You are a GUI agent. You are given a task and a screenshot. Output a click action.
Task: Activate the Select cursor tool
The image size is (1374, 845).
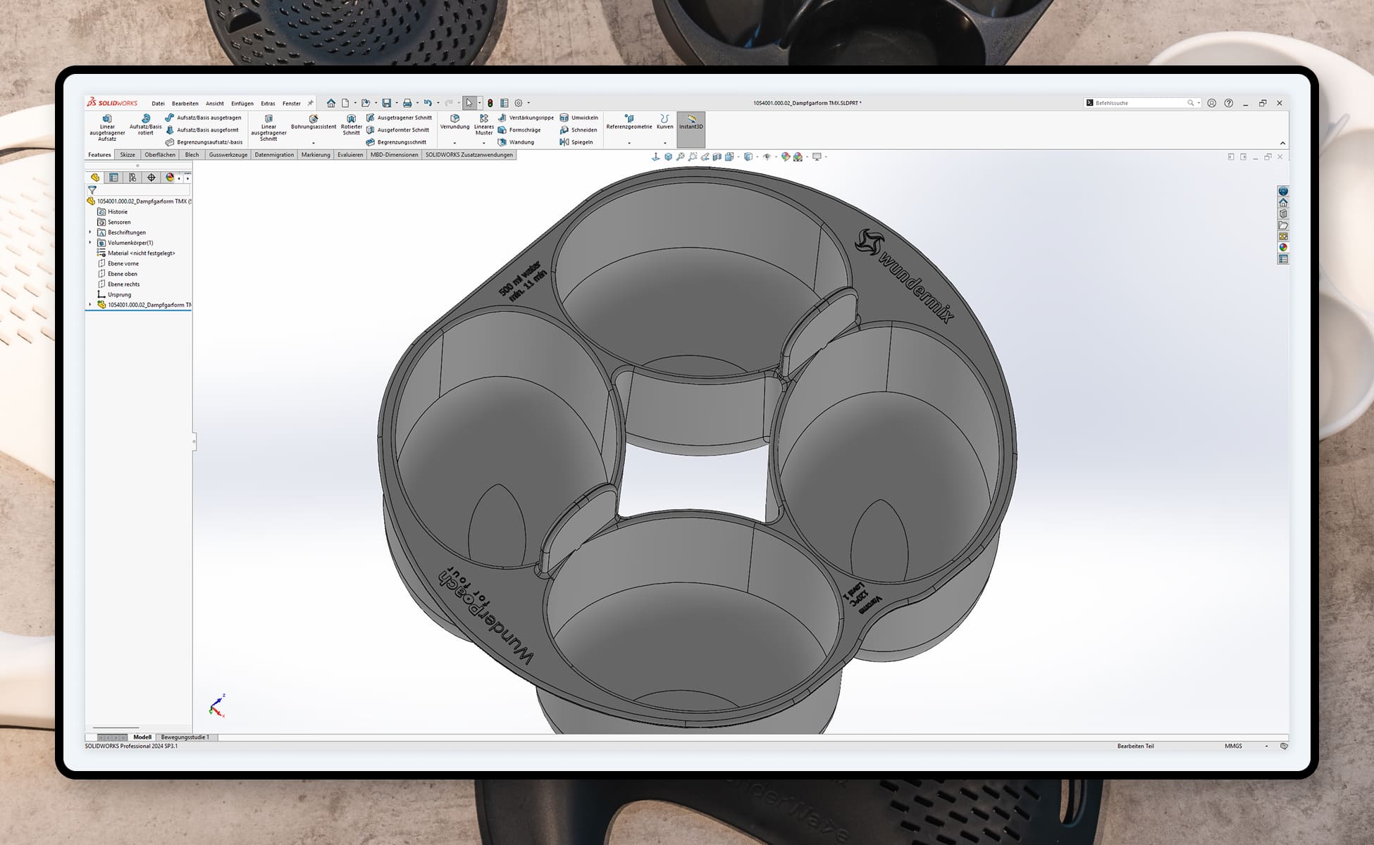[x=469, y=103]
